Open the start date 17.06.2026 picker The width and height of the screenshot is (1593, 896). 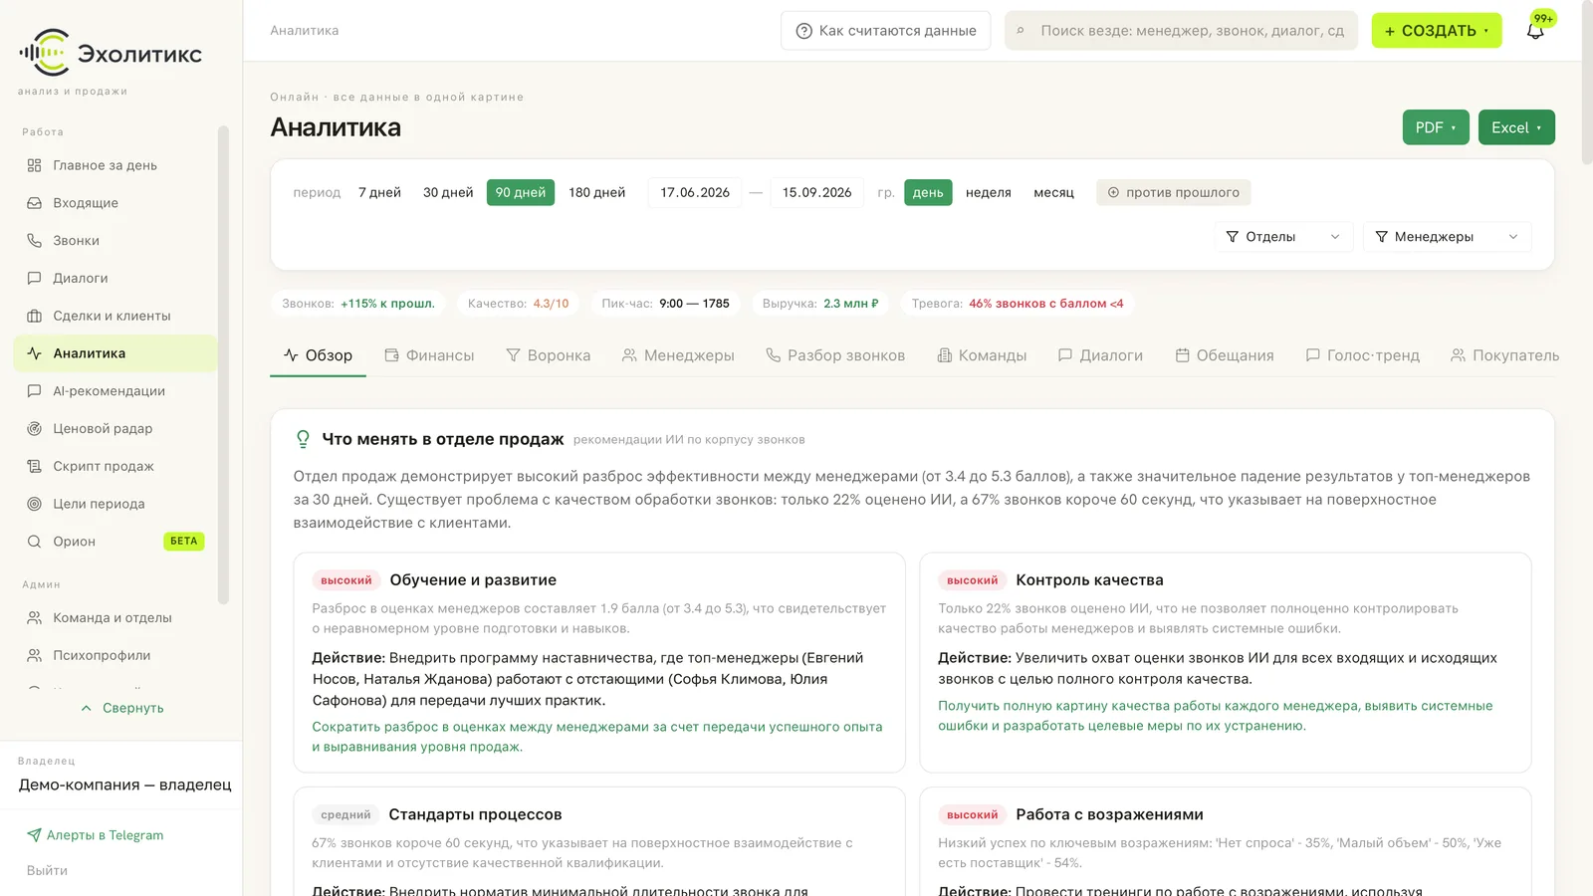(695, 192)
